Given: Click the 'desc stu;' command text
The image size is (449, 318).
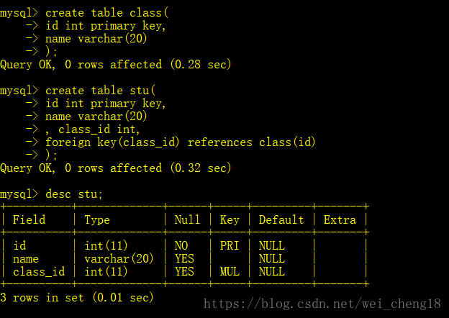Looking at the screenshot, I should point(74,194).
